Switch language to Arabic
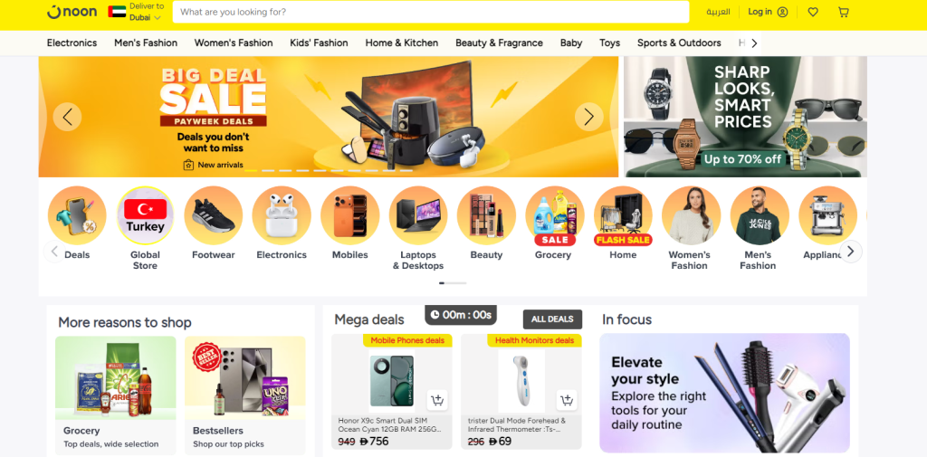The height and width of the screenshot is (457, 927). [x=718, y=12]
